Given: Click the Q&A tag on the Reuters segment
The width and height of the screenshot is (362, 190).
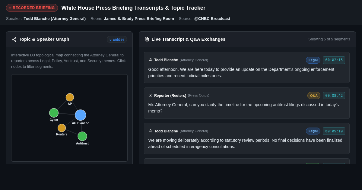Looking at the screenshot, I should click(x=314, y=96).
